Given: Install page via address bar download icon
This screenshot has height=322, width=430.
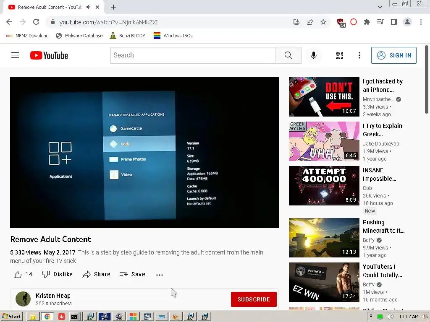Looking at the screenshot, I should (296, 22).
